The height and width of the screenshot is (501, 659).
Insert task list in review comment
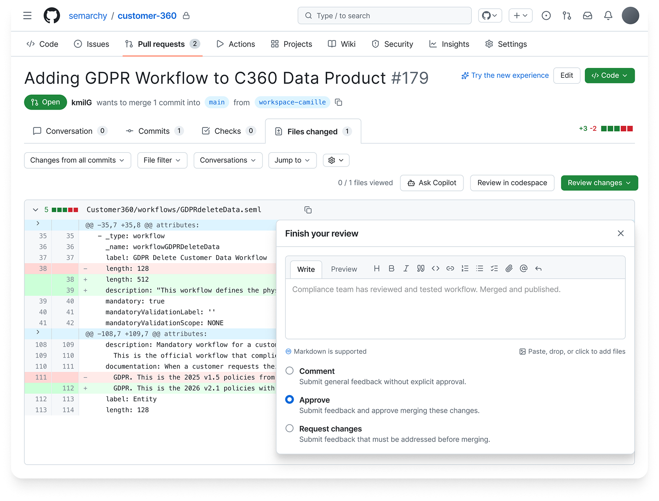click(x=494, y=269)
